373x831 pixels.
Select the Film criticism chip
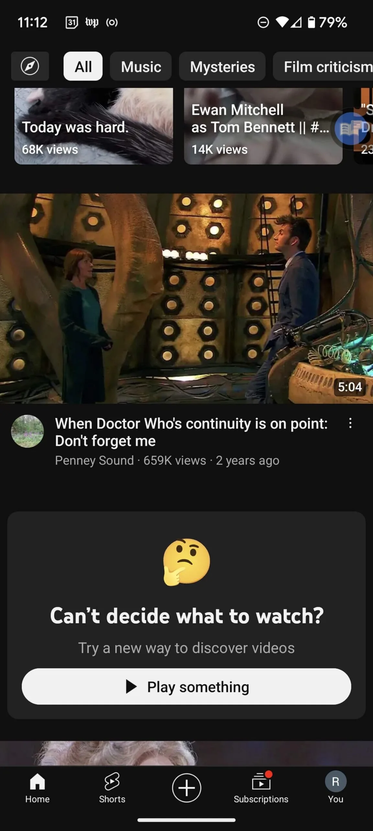[x=323, y=66]
